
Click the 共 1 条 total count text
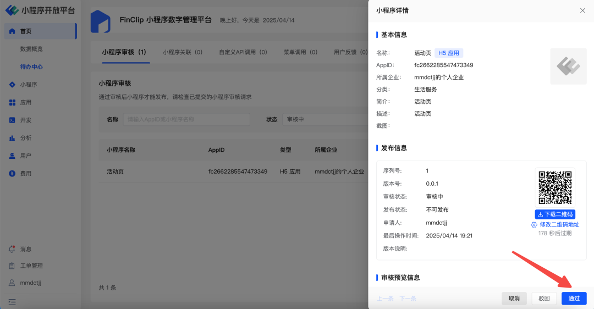click(107, 288)
